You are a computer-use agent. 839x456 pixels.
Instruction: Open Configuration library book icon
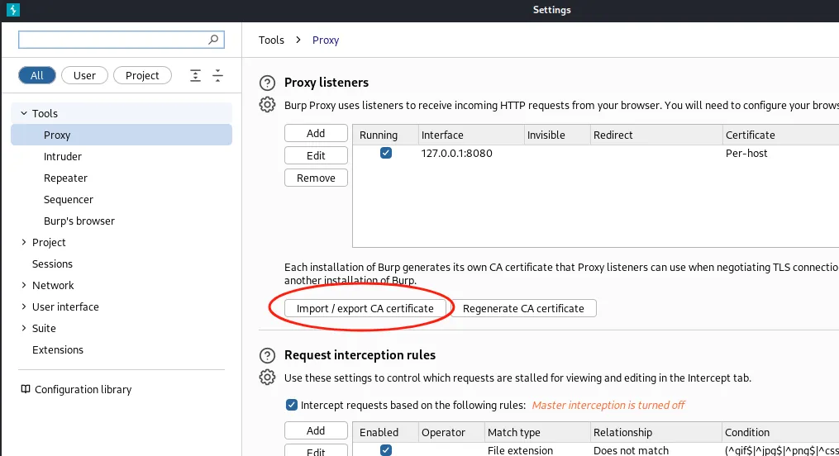coord(26,389)
